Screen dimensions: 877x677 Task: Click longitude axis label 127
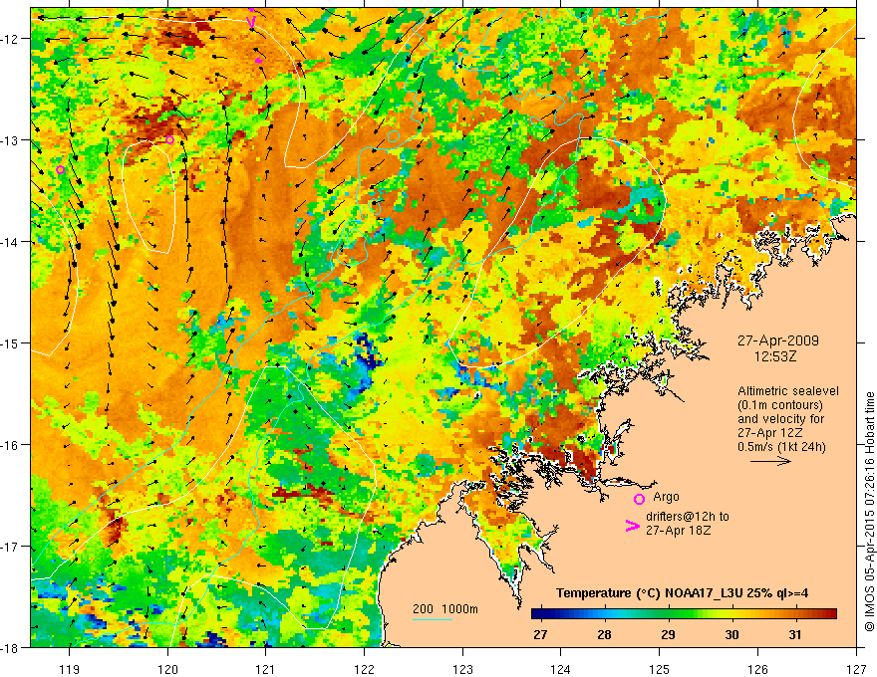(x=856, y=669)
